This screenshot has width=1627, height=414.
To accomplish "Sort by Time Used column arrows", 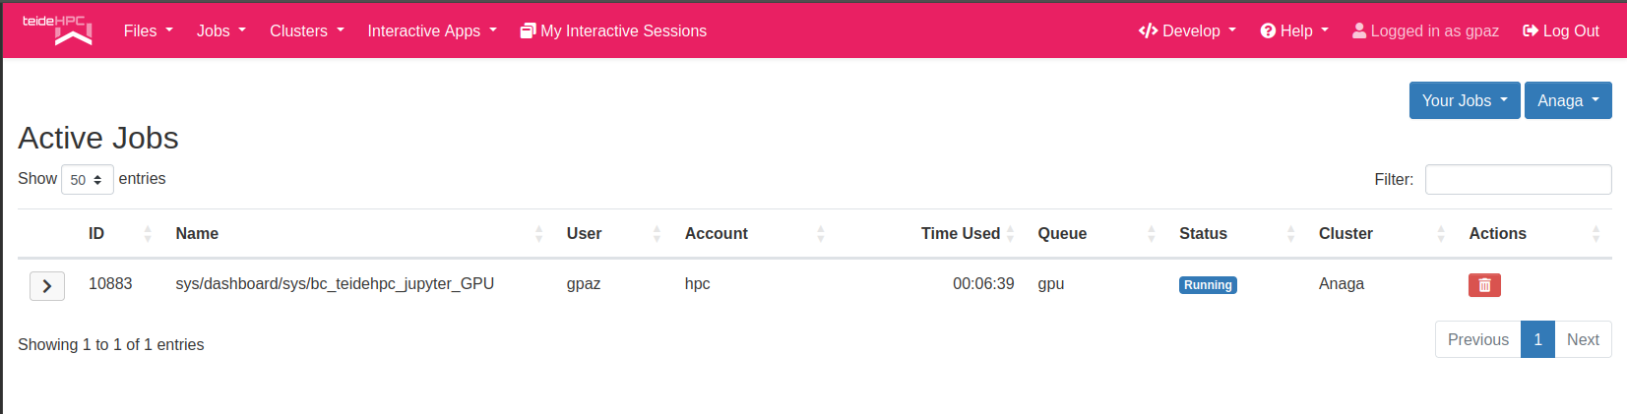I will coord(1010,234).
